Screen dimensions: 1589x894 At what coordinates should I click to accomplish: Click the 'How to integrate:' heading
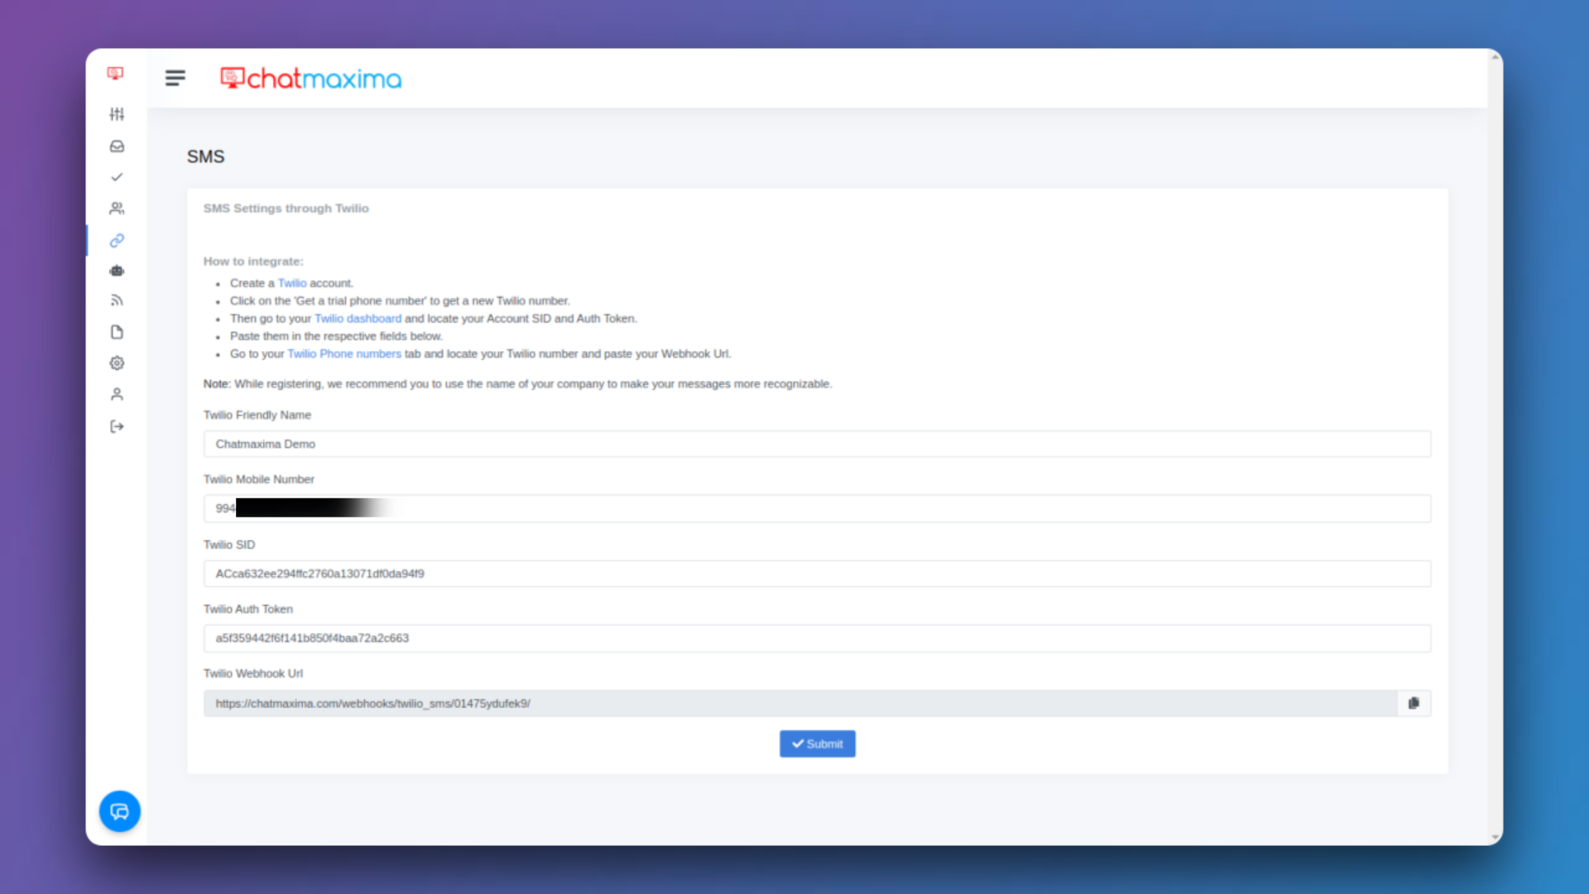tap(253, 262)
